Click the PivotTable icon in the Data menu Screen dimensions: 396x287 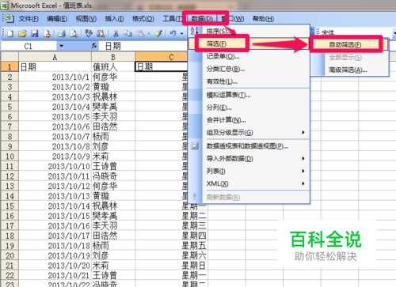click(x=195, y=145)
